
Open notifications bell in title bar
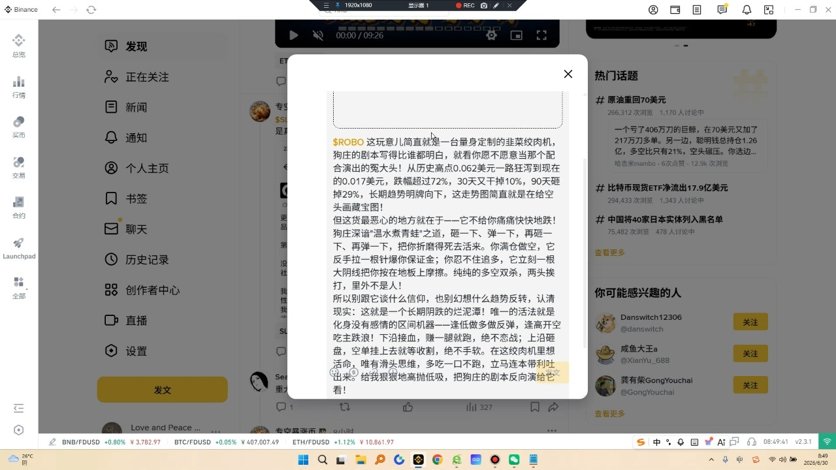[x=747, y=10]
